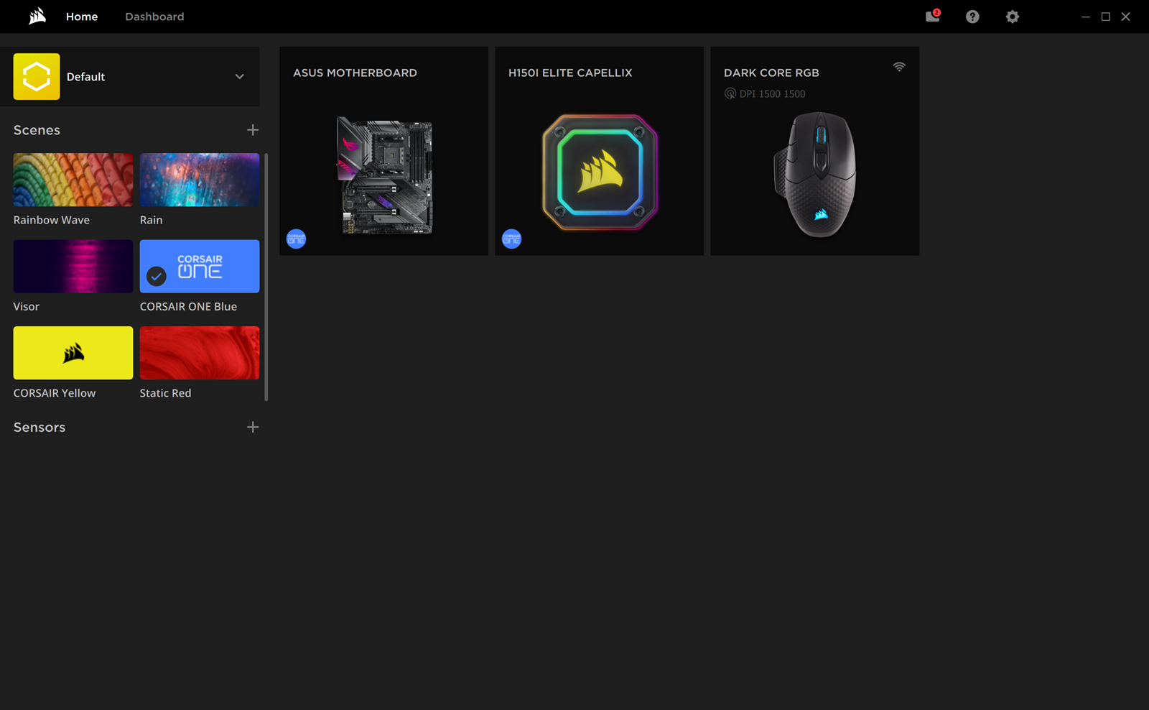The image size is (1149, 710).
Task: Click the Scenes section heading
Action: pos(37,130)
